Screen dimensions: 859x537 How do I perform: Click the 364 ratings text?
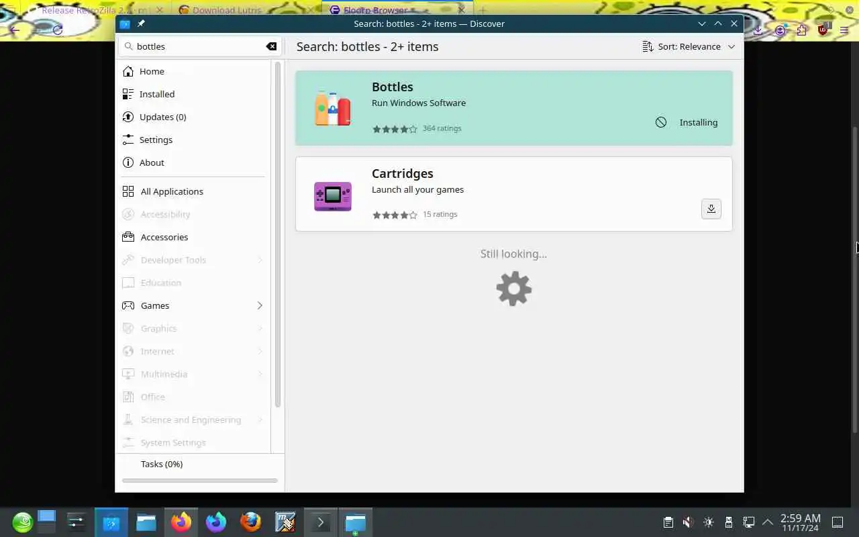(442, 128)
